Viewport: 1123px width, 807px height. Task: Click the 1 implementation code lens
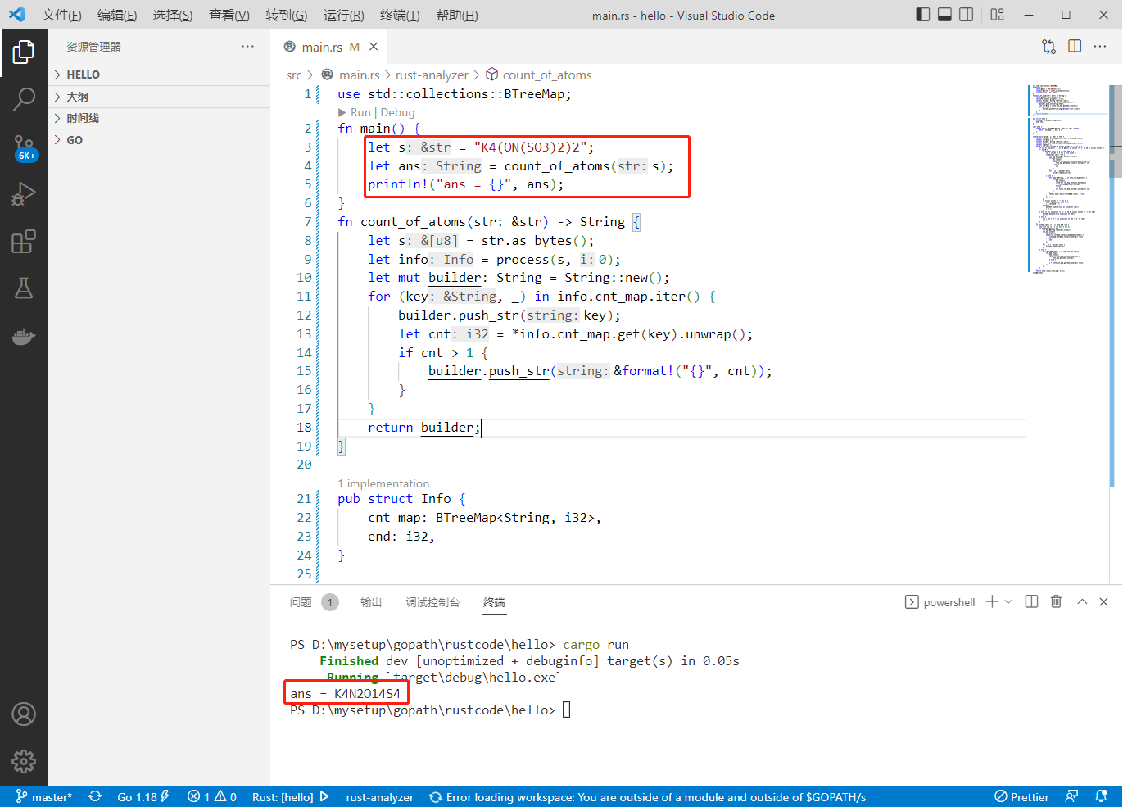point(383,483)
